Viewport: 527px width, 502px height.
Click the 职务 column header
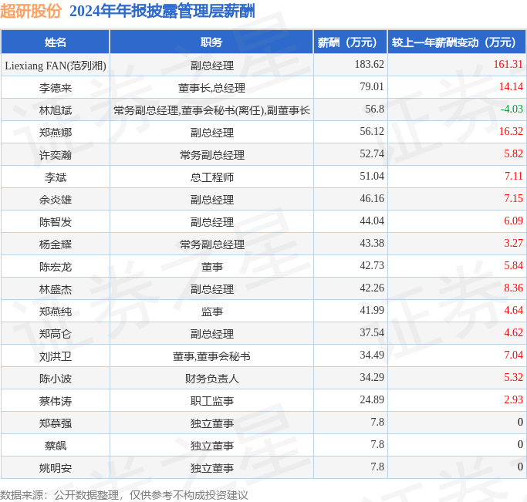(x=211, y=42)
